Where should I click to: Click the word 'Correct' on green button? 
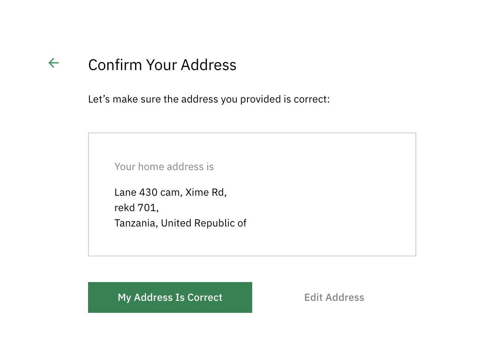205,297
